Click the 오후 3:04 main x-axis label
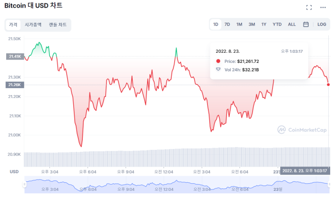 click(49, 172)
